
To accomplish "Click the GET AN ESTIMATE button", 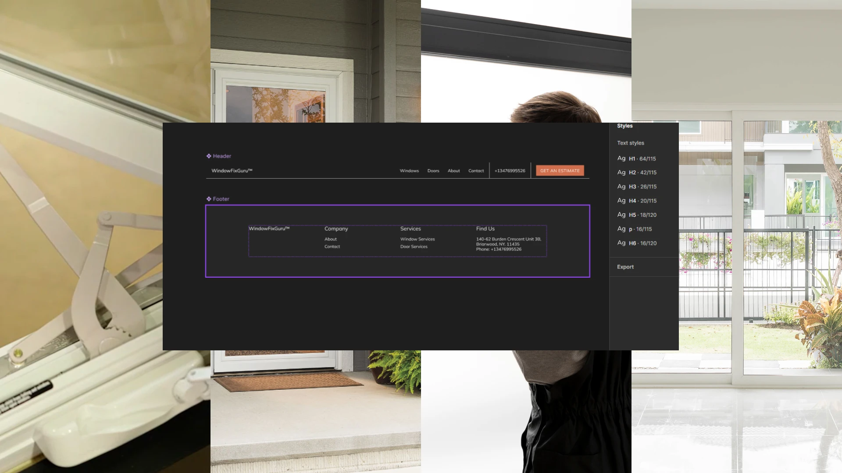I will click(560, 171).
